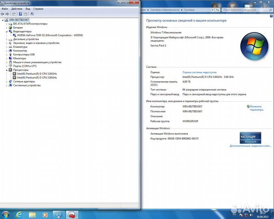Click Windows 7 Максимальная edition text
The width and height of the screenshot is (274, 219).
tap(166, 32)
